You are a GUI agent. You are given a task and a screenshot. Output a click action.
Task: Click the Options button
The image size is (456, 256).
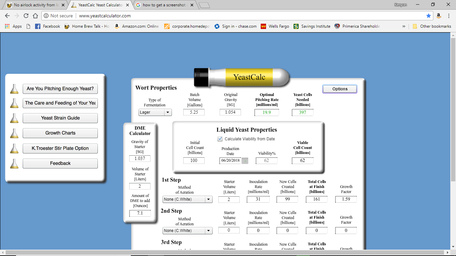340,89
